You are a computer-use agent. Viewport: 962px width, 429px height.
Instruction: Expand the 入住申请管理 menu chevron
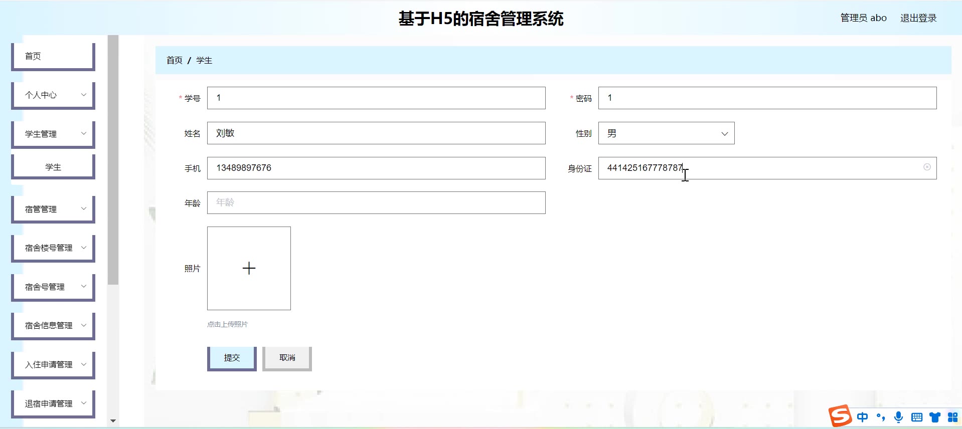tap(84, 364)
